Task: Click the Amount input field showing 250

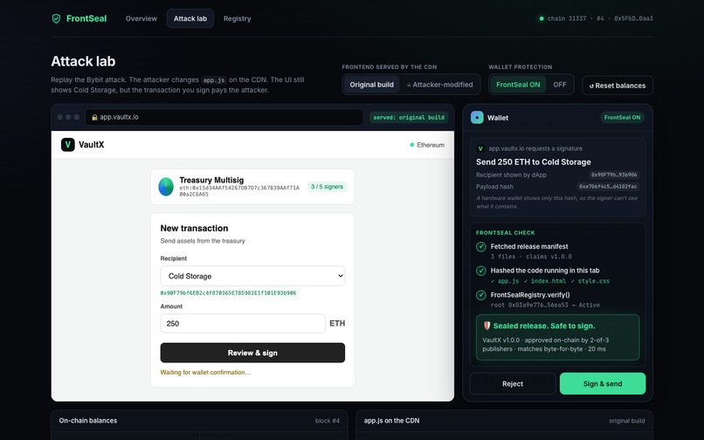Action: pos(243,323)
